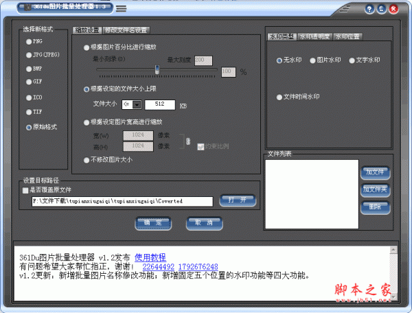Click the help question mark icon

coord(369,9)
